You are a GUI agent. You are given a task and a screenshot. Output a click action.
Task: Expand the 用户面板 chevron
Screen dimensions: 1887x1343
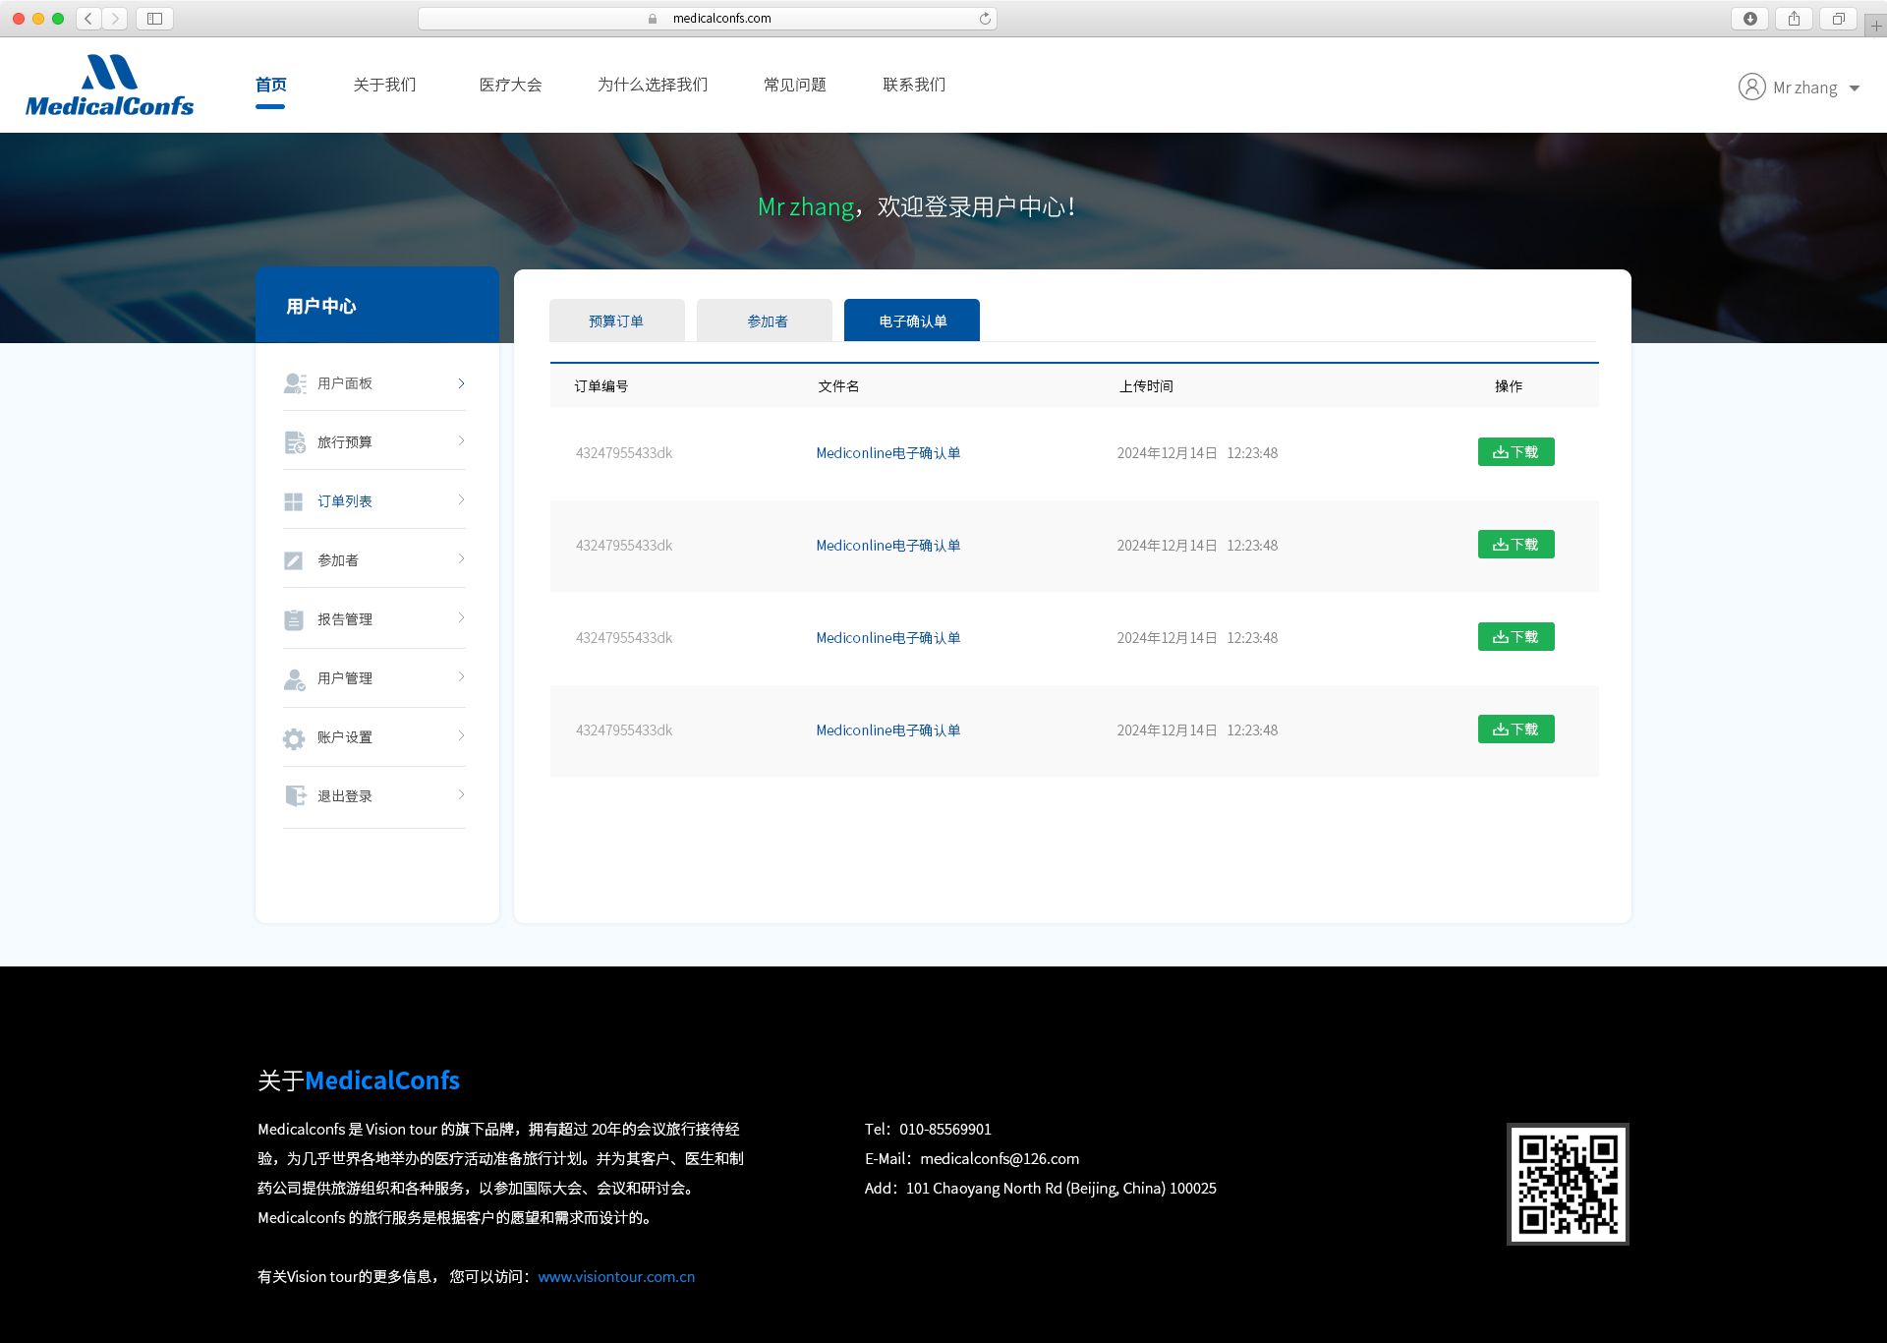tap(461, 383)
